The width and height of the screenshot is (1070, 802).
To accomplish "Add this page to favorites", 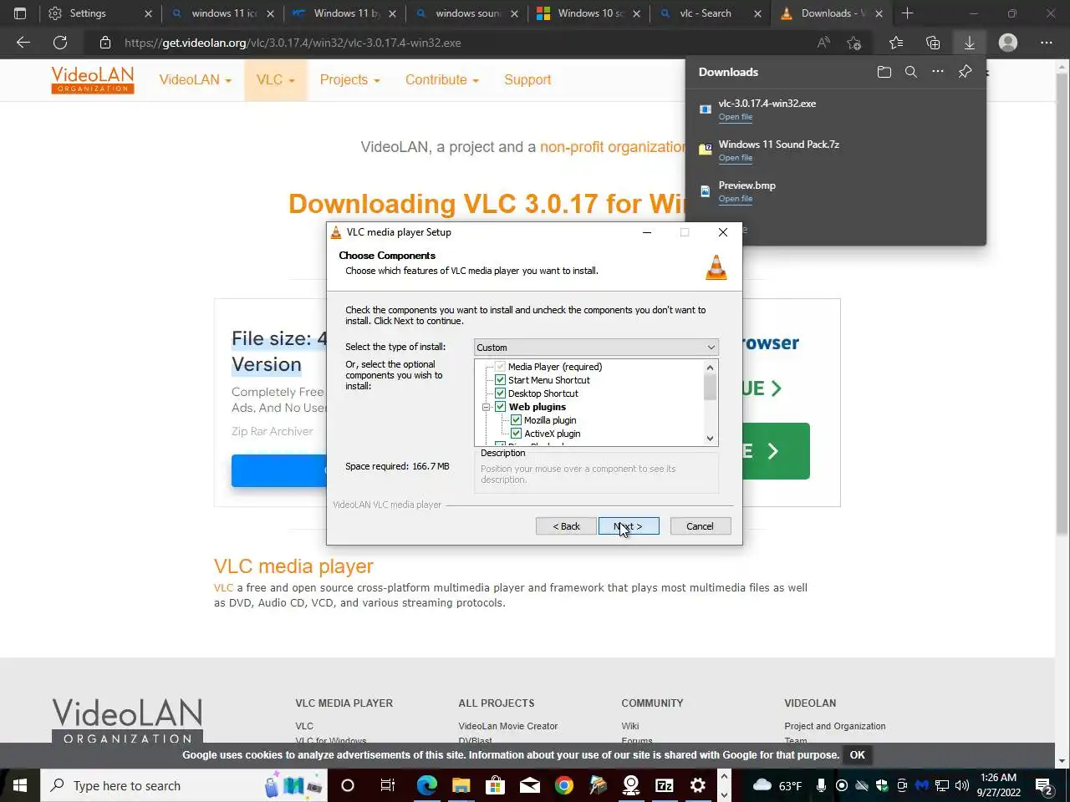I will coord(853,43).
